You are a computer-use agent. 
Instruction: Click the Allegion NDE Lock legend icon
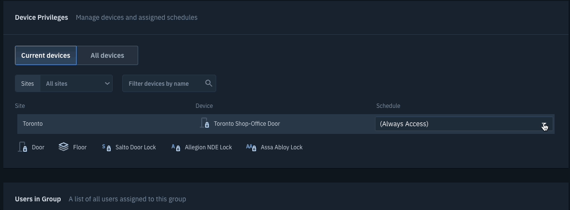coord(176,147)
